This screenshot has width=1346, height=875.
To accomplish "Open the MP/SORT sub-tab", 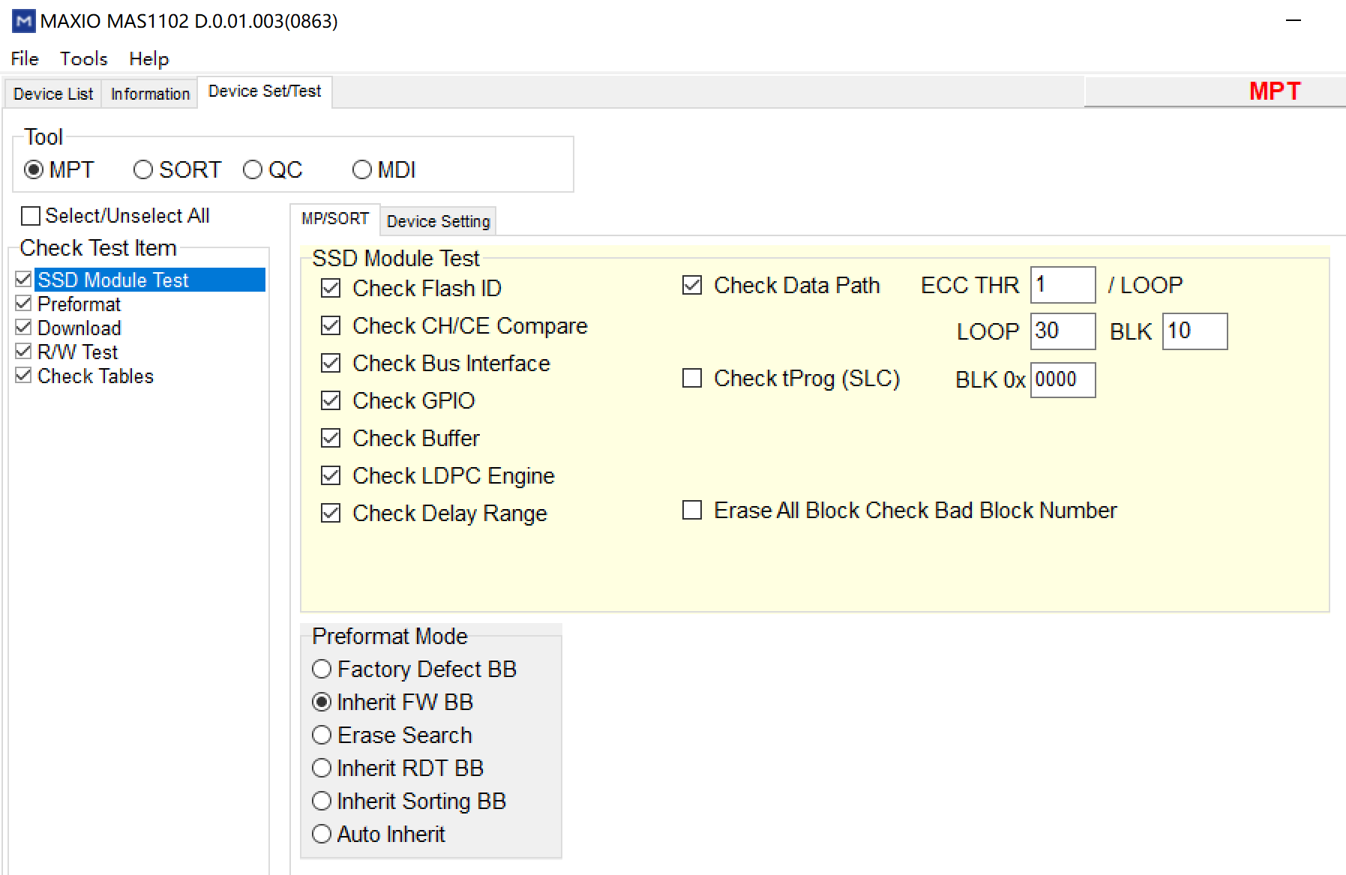I will 335,218.
